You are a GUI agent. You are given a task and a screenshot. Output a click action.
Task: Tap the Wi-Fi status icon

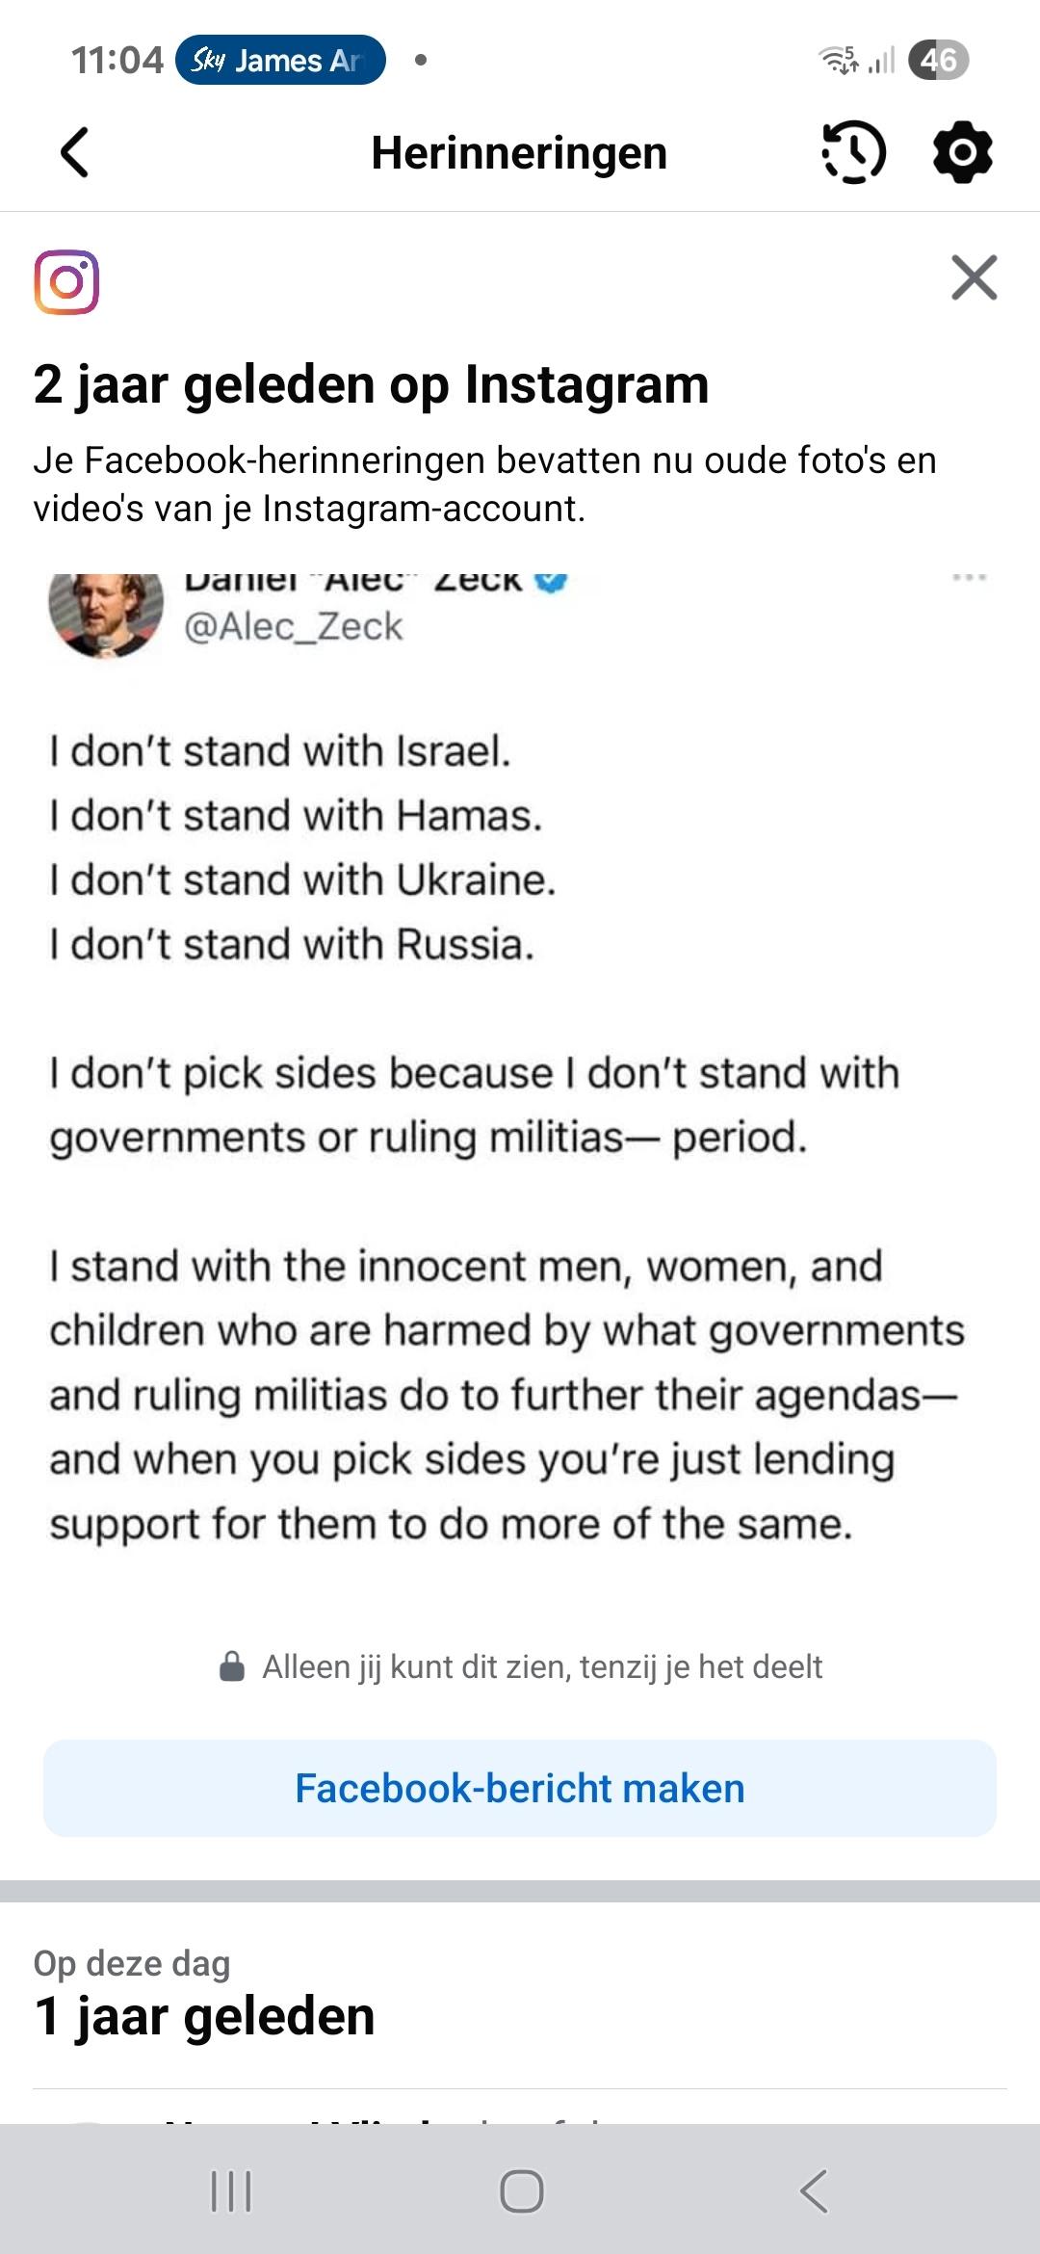coord(838,60)
